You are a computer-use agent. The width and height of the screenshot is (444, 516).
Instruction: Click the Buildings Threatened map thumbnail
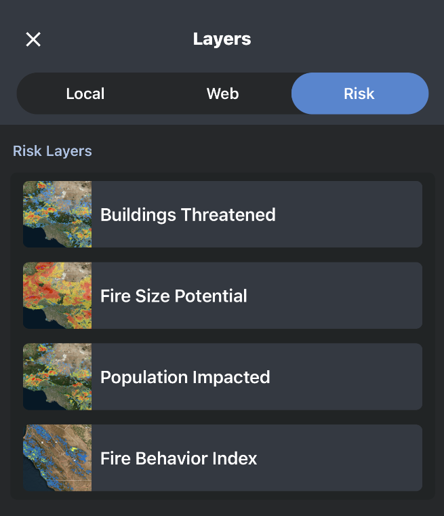coord(58,214)
